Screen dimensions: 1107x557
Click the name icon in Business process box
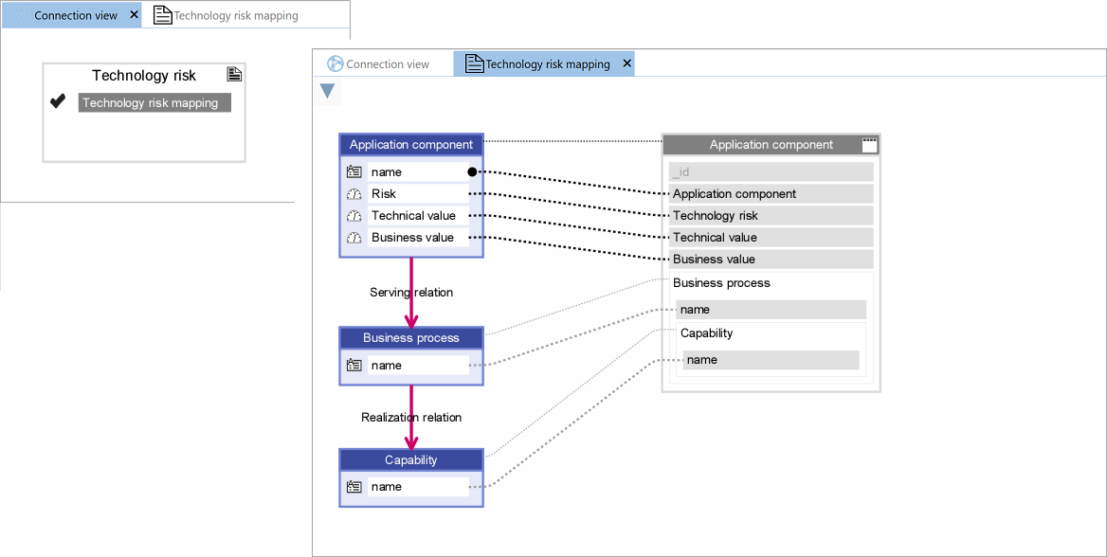coord(354,366)
